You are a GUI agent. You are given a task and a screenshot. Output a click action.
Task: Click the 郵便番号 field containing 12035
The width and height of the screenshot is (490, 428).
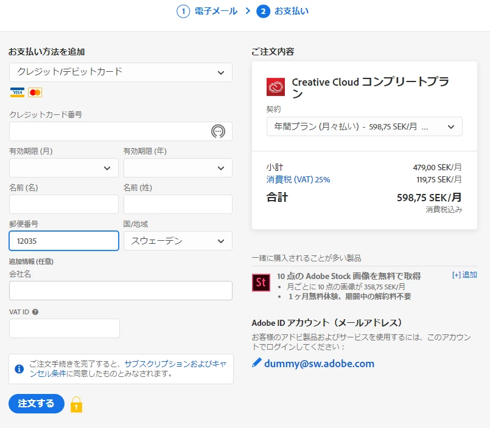click(x=64, y=241)
